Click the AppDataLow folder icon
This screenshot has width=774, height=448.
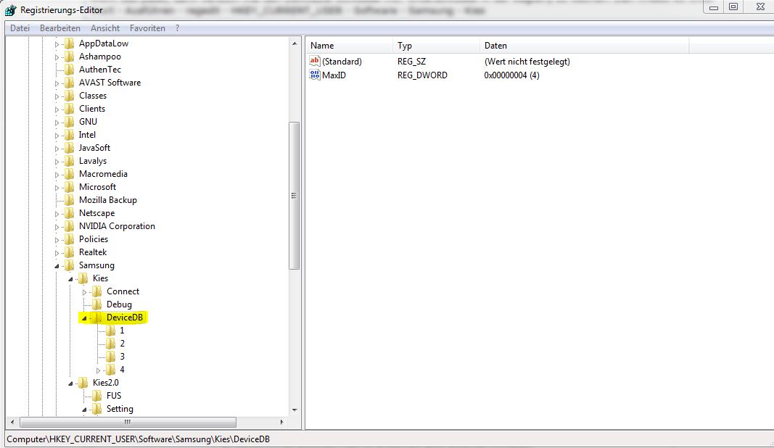[70, 43]
